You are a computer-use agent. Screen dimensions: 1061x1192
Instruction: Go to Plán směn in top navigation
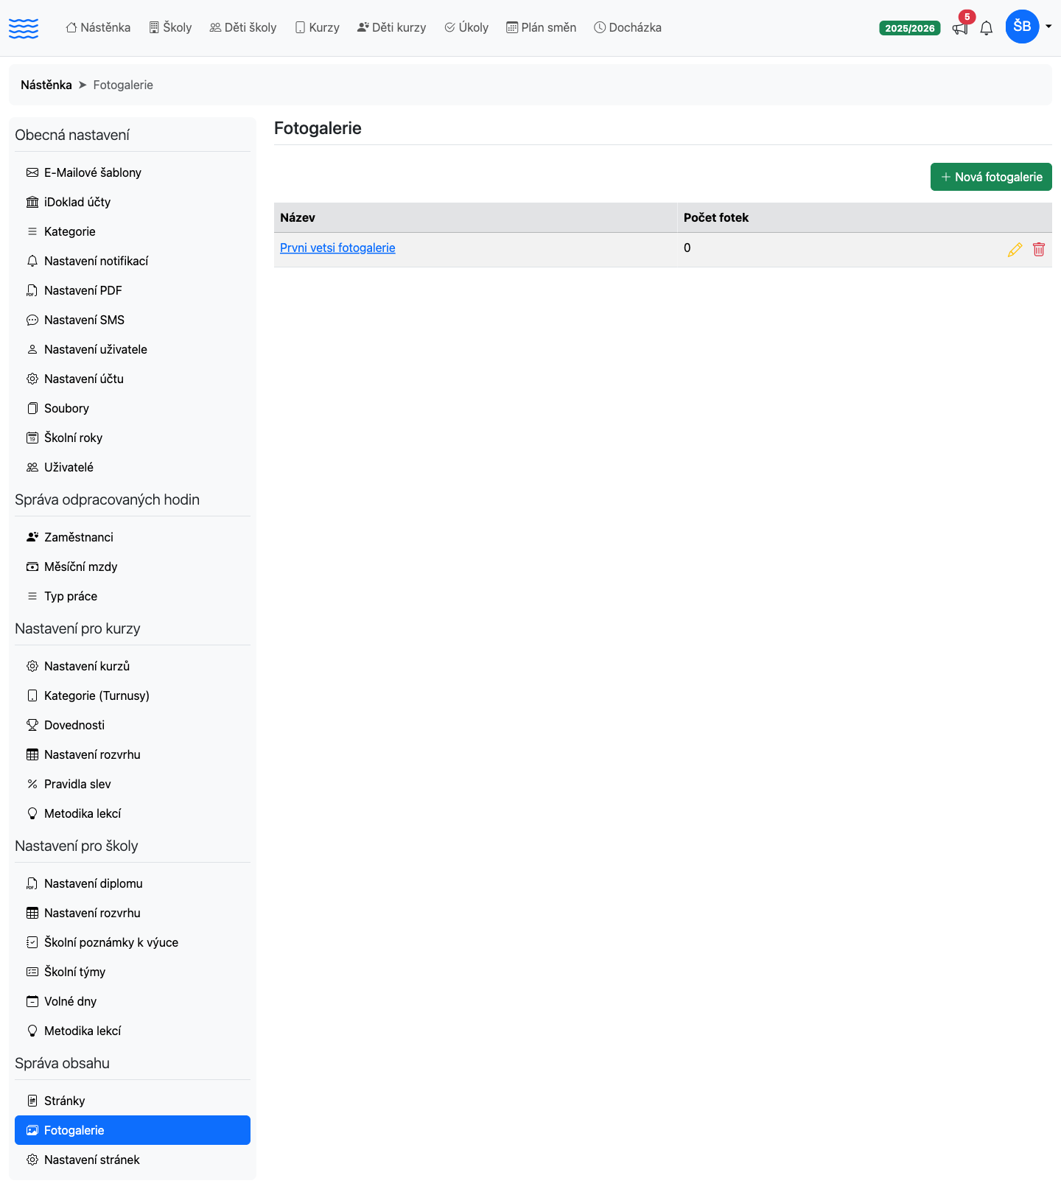pyautogui.click(x=542, y=27)
